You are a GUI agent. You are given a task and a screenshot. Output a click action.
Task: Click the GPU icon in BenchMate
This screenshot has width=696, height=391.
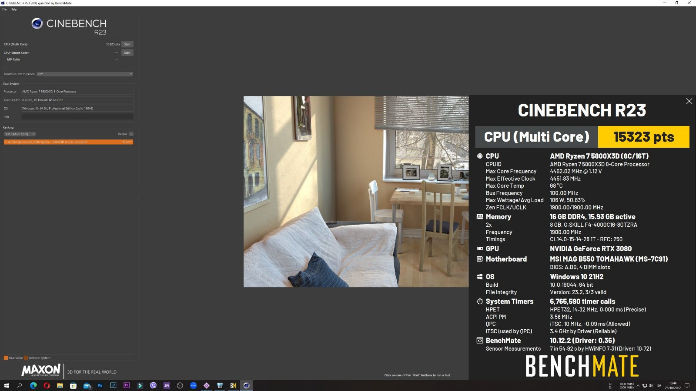pyautogui.click(x=480, y=249)
